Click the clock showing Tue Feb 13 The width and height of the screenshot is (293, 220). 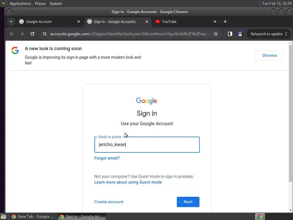coord(277,3)
